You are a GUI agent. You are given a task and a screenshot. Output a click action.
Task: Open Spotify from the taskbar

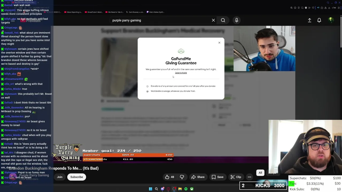pos(186,189)
